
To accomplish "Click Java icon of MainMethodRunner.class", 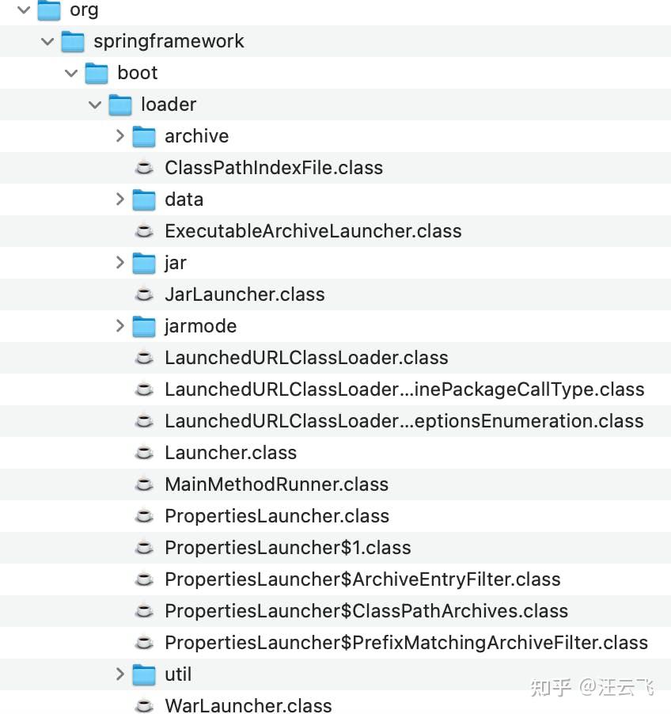I will [x=144, y=484].
